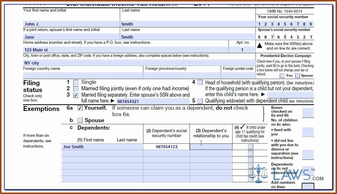Select the Foreign postal code field
337x194 pixels.
238,75
